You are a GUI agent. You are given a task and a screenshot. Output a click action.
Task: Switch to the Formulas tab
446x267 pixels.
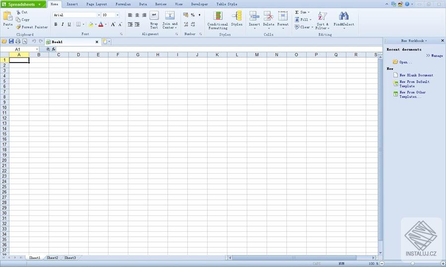123,4
